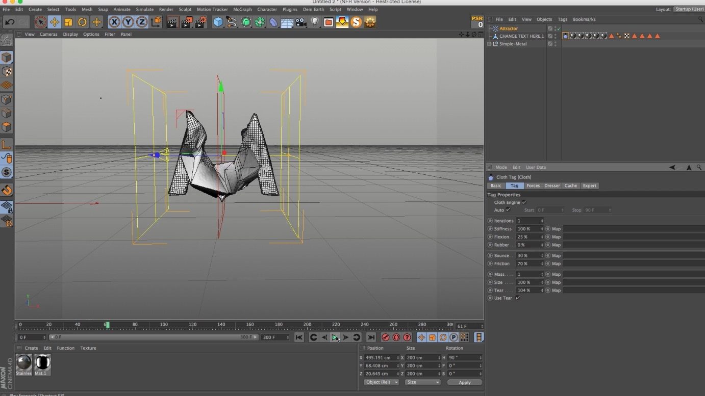Click Play Forwards button
705x396 pixels.
pos(335,337)
